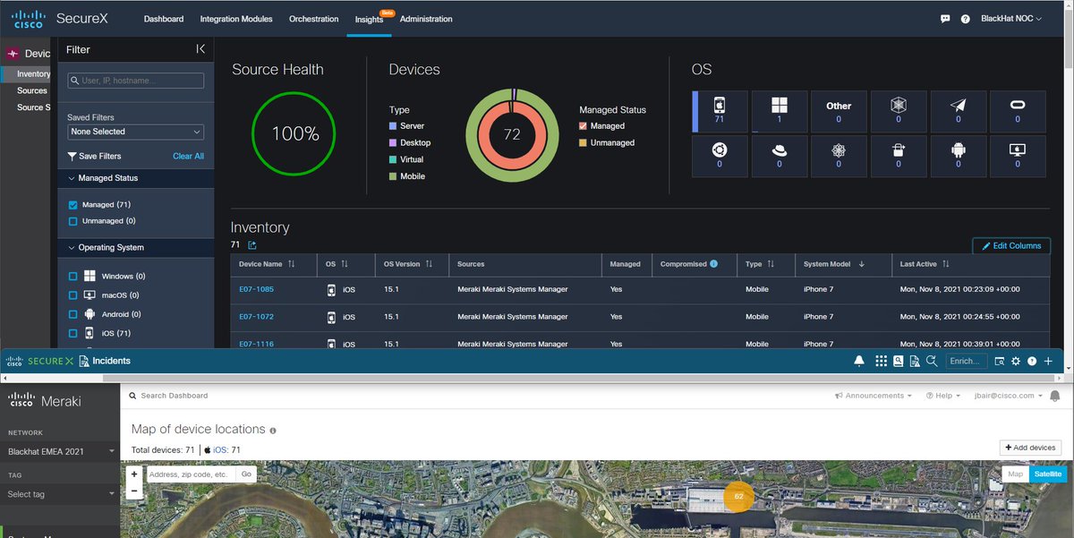Image resolution: width=1074 pixels, height=538 pixels.
Task: Click the User, IP, hostname search field
Action: (x=136, y=81)
